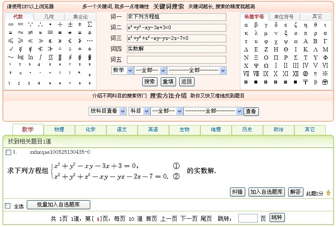Click 加入自选题库 for question 1
Screen dimensions: 336x227
click(267, 192)
